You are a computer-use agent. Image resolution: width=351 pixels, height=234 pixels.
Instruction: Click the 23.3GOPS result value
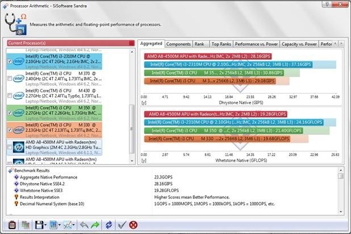[x=163, y=177]
